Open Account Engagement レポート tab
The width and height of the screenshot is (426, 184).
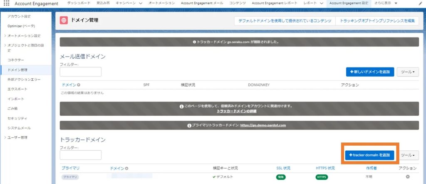click(275, 3)
